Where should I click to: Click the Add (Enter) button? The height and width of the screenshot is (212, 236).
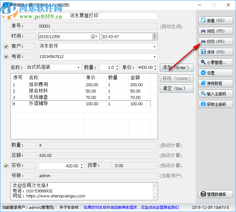[x=177, y=68]
